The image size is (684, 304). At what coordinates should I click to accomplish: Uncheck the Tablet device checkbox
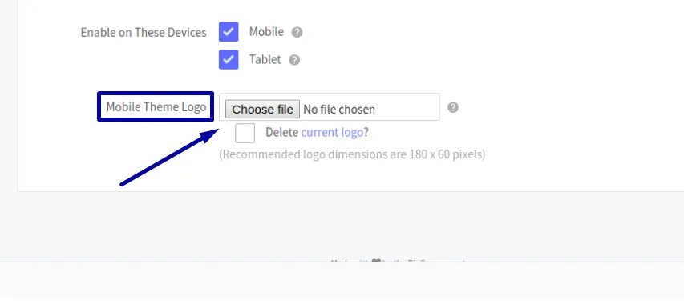point(229,59)
